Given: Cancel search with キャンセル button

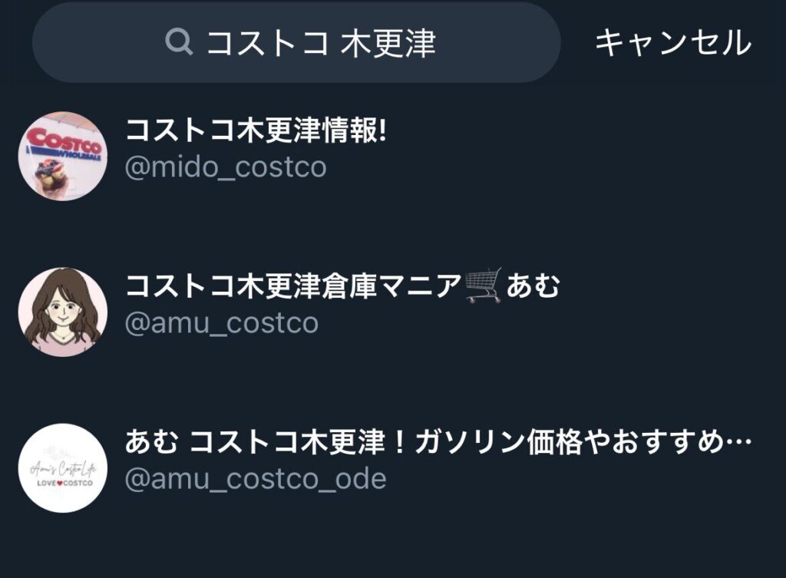Looking at the screenshot, I should (x=672, y=42).
